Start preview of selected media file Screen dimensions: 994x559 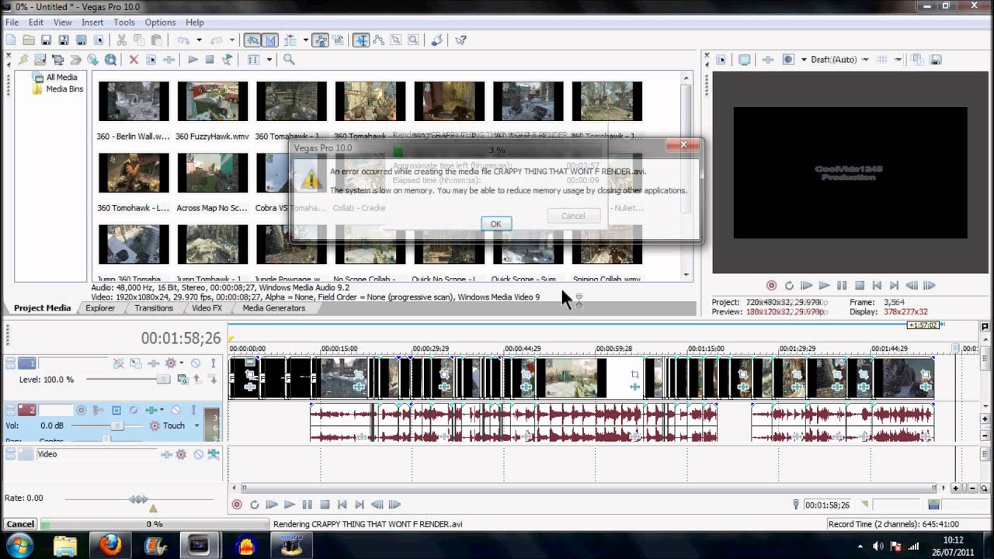tap(193, 59)
